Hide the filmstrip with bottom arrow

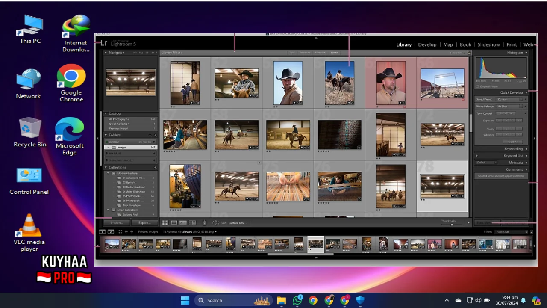click(316, 258)
